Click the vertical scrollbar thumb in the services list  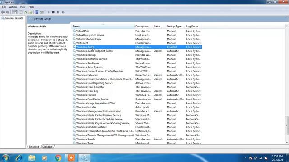[x=287, y=125]
